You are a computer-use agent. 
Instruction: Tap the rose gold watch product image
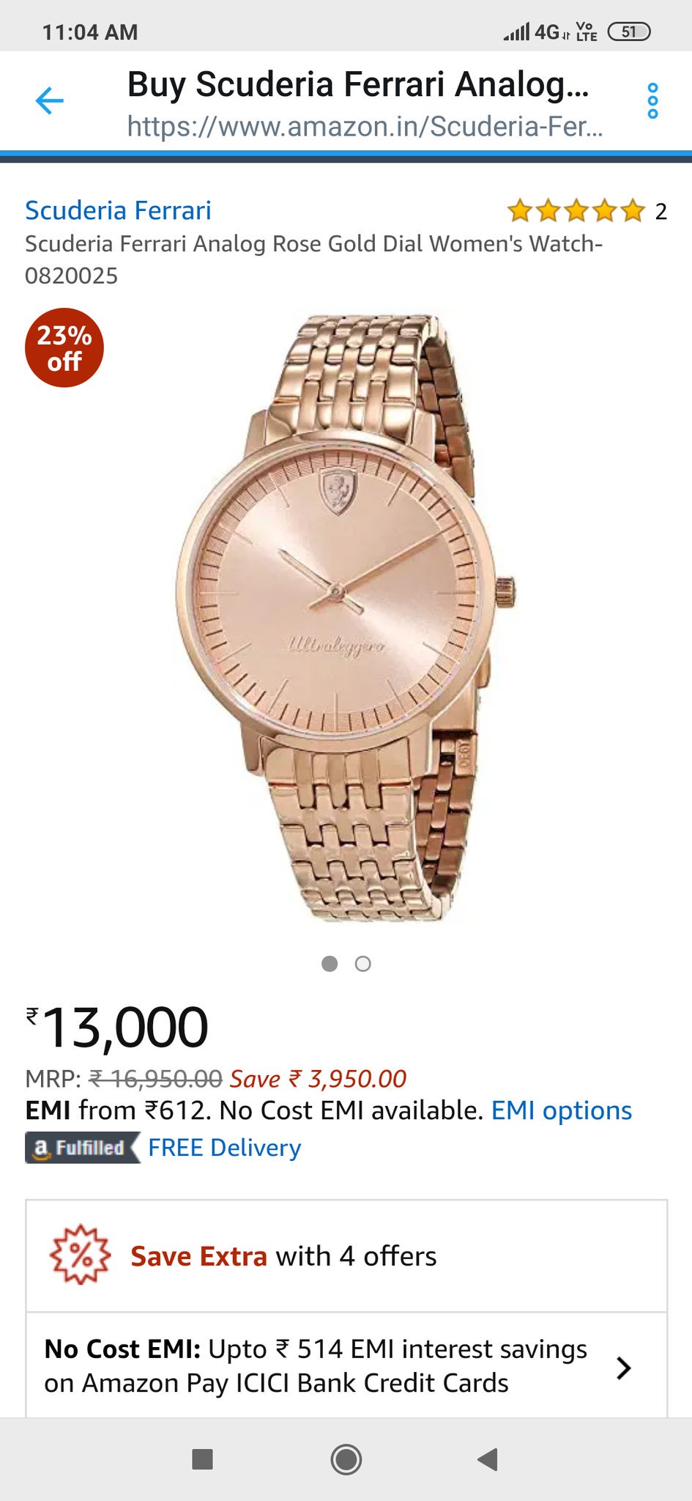(346, 618)
